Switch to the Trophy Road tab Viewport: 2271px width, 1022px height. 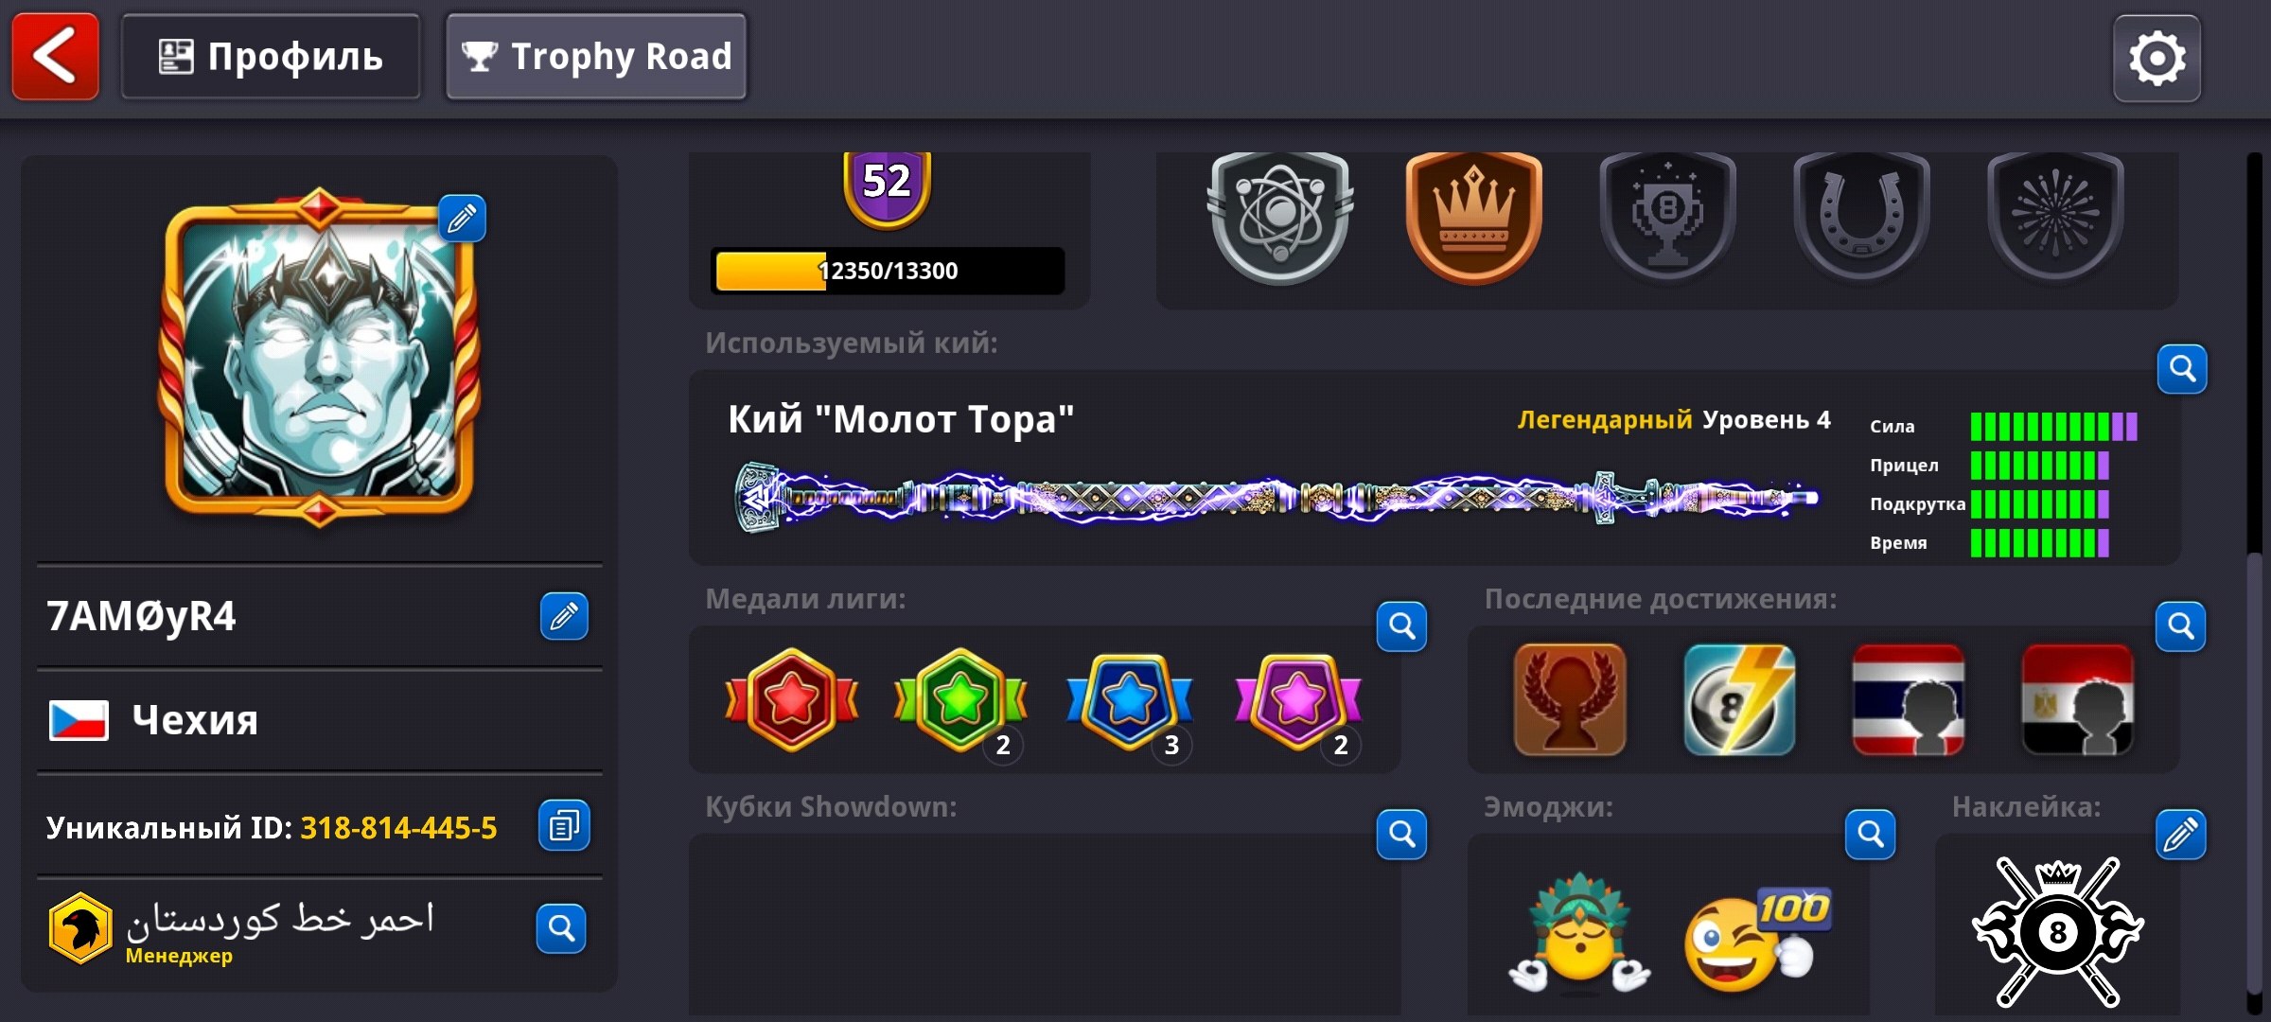[x=596, y=57]
